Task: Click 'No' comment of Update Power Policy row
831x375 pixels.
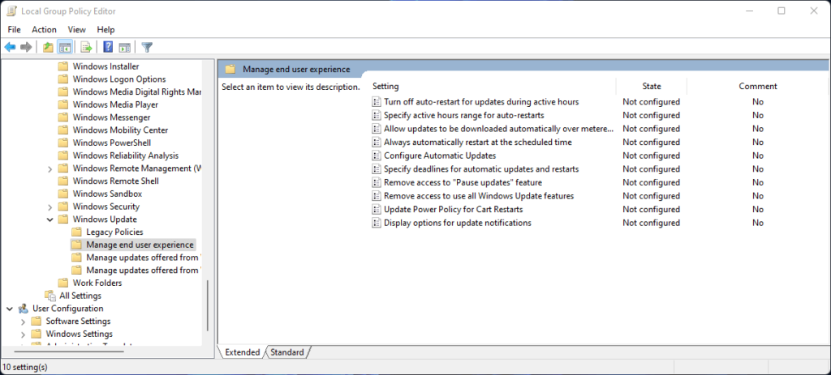Action: pyautogui.click(x=757, y=210)
